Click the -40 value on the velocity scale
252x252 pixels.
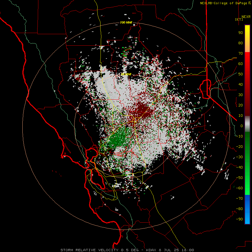point(239,167)
